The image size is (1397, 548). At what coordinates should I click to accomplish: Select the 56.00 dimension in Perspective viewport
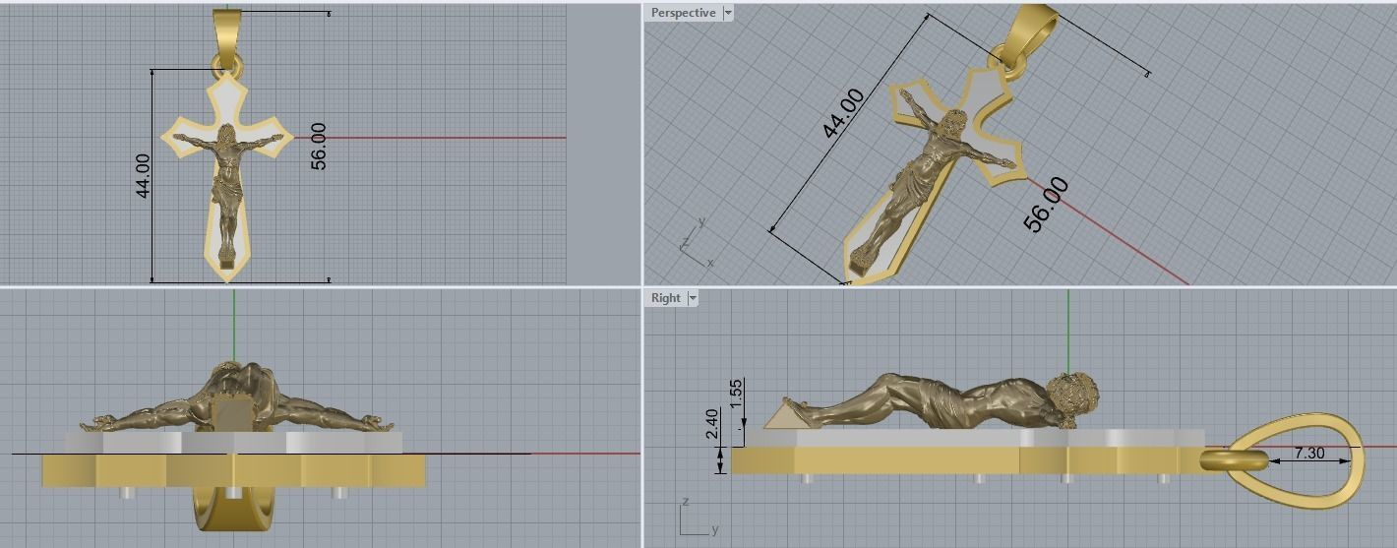[x=1046, y=205]
